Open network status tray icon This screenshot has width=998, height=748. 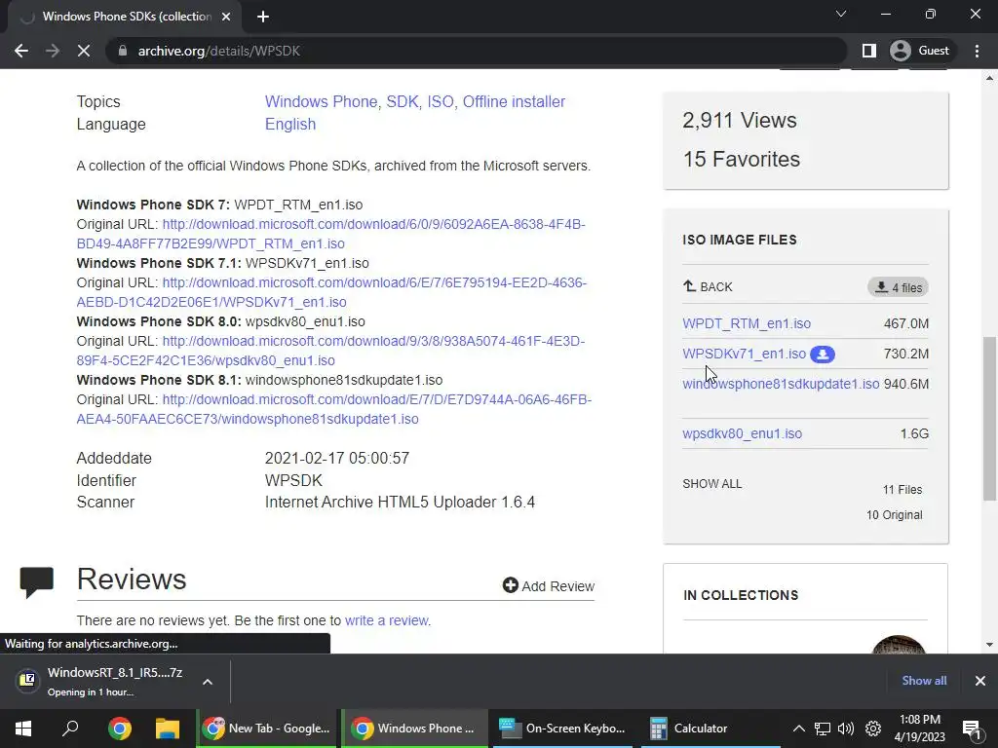click(823, 729)
